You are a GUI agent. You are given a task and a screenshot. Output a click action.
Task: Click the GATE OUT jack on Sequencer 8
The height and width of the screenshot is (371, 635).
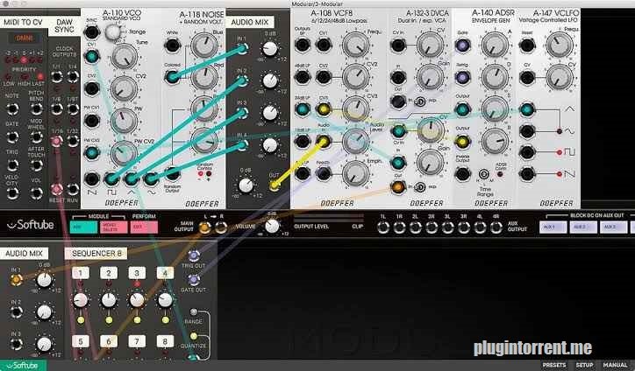194,280
